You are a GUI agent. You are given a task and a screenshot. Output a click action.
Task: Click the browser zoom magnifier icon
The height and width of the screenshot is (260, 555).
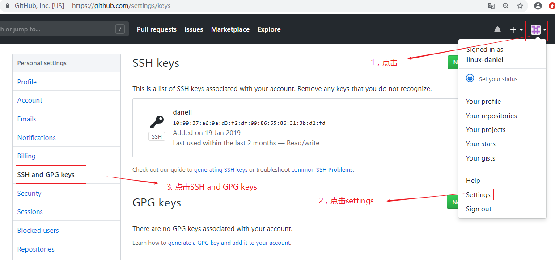click(x=506, y=6)
